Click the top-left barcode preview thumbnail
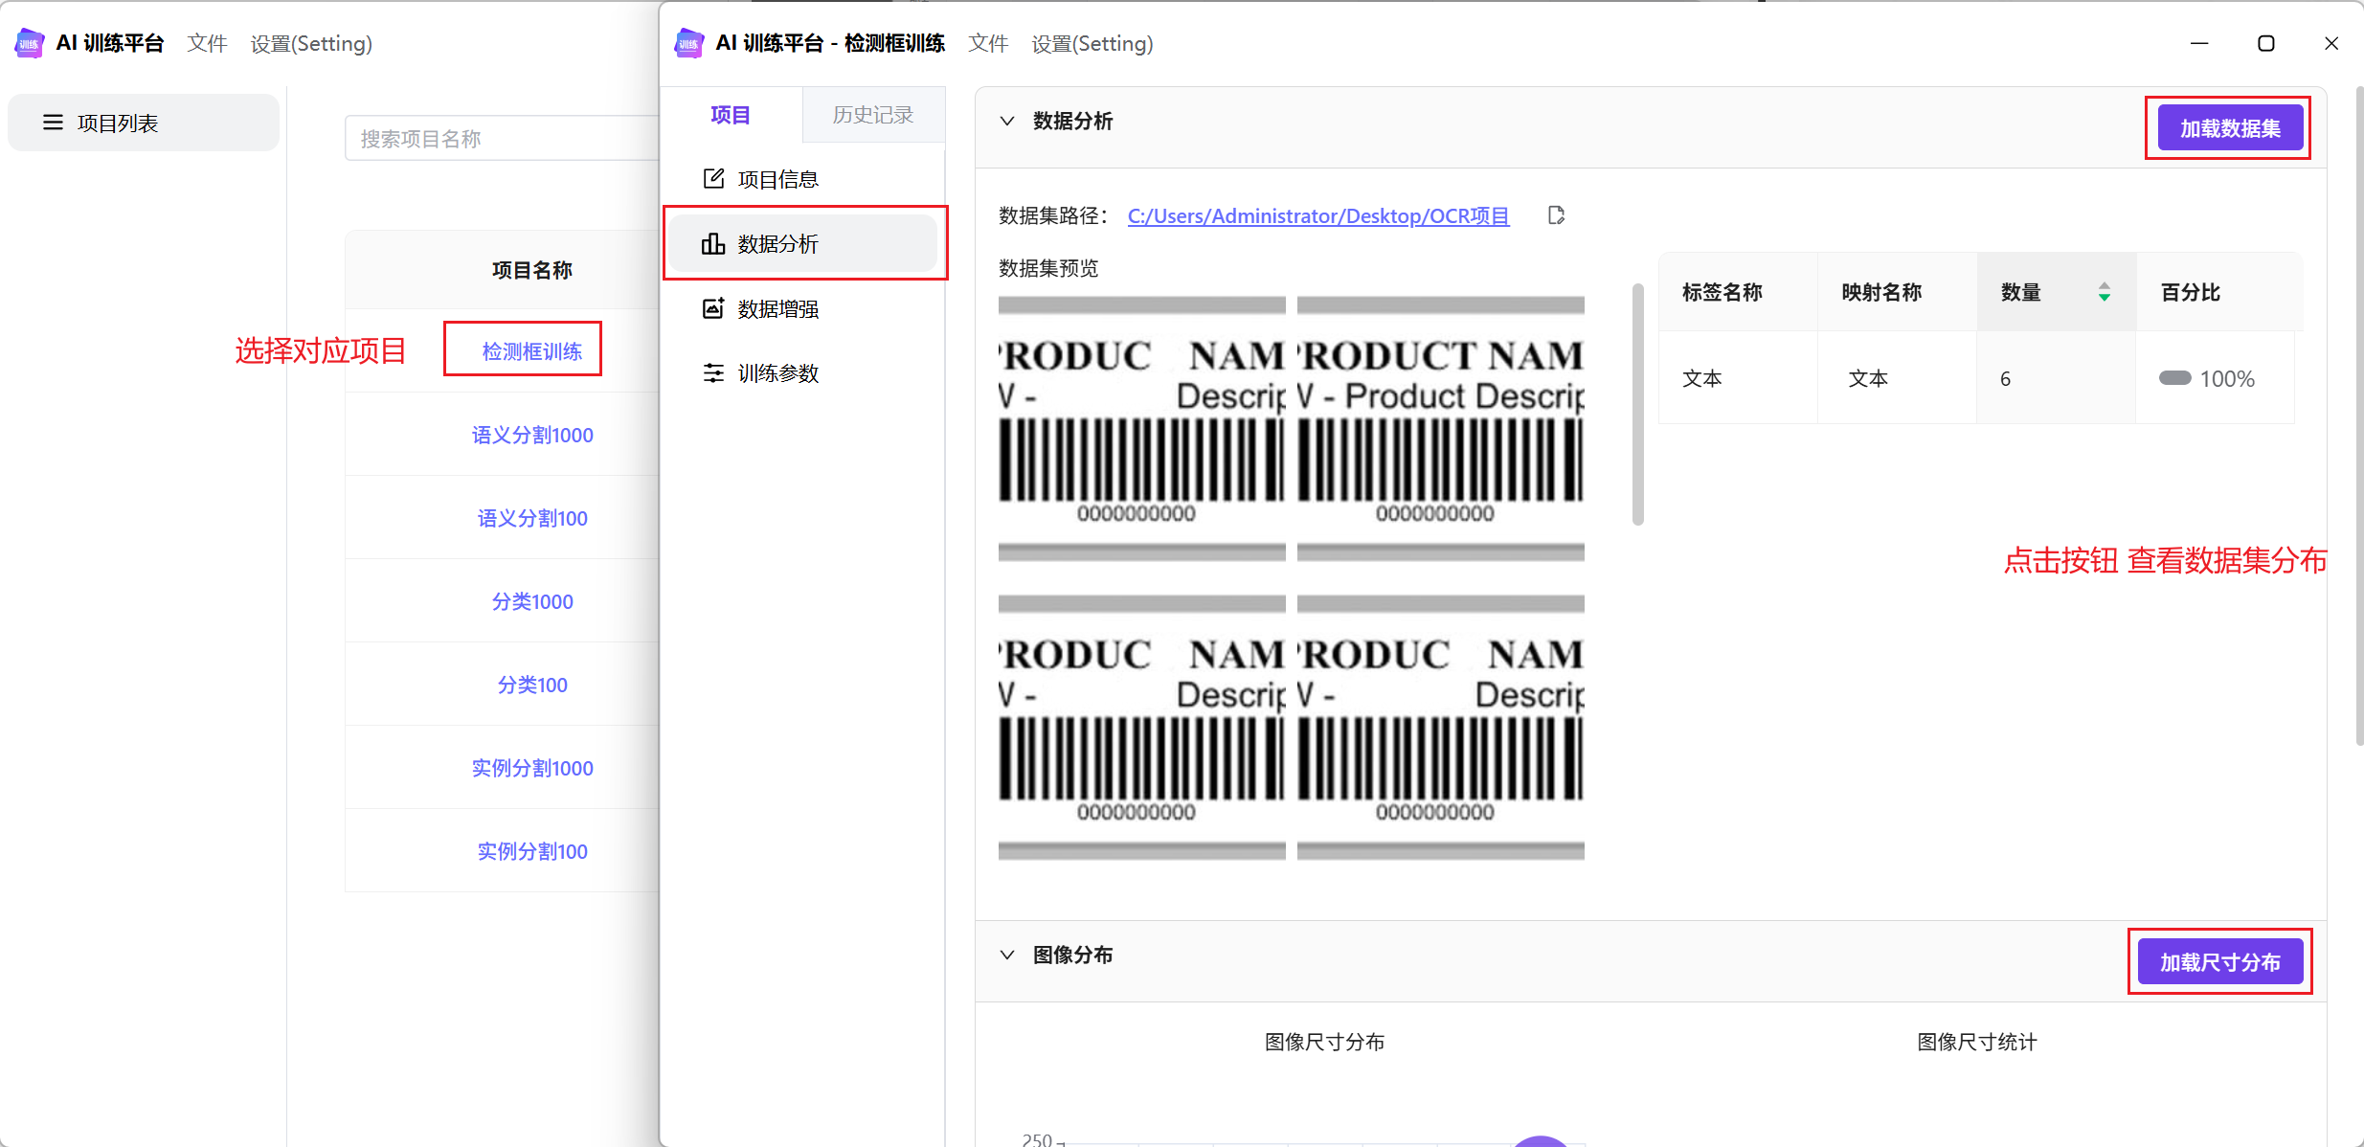 1141,428
